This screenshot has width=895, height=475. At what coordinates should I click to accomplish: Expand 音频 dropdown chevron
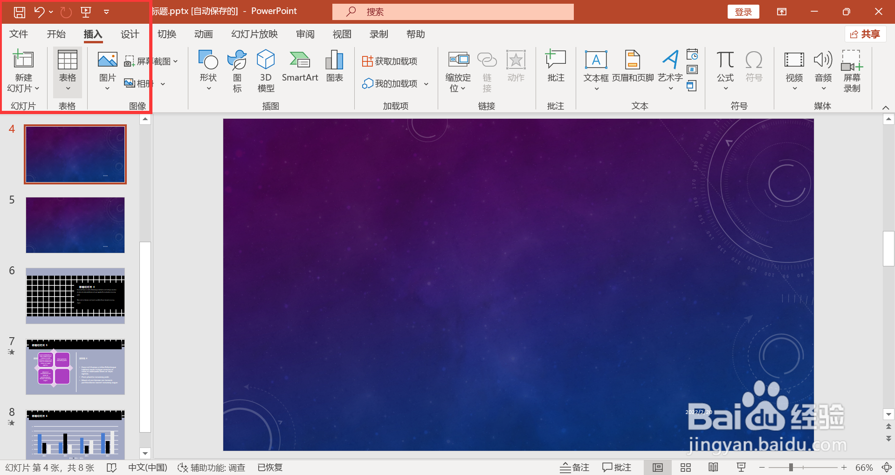(x=823, y=88)
